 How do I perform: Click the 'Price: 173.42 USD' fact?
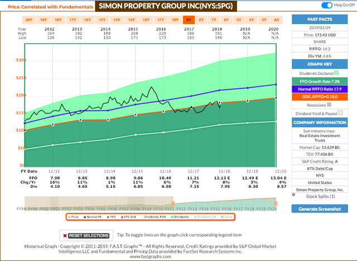tap(320, 35)
